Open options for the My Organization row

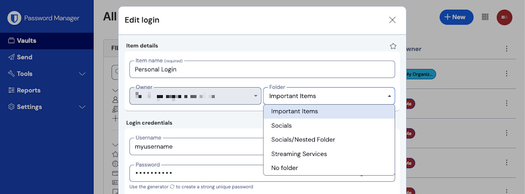click(x=507, y=74)
